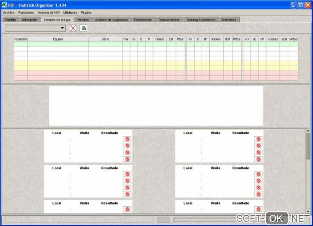
Task: Click third match icon in middle-right fixtures panel
Action: click(x=258, y=187)
